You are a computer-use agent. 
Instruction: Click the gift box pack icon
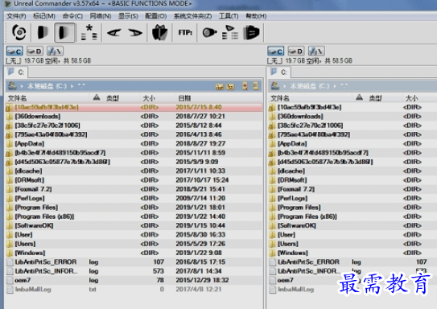point(159,33)
